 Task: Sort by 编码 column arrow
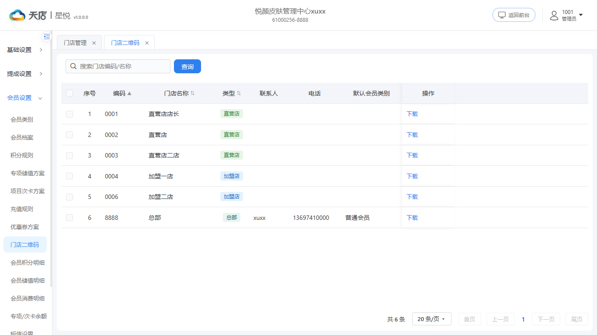[129, 93]
